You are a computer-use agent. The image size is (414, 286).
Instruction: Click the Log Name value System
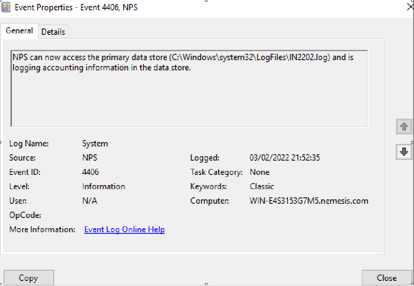(x=95, y=143)
